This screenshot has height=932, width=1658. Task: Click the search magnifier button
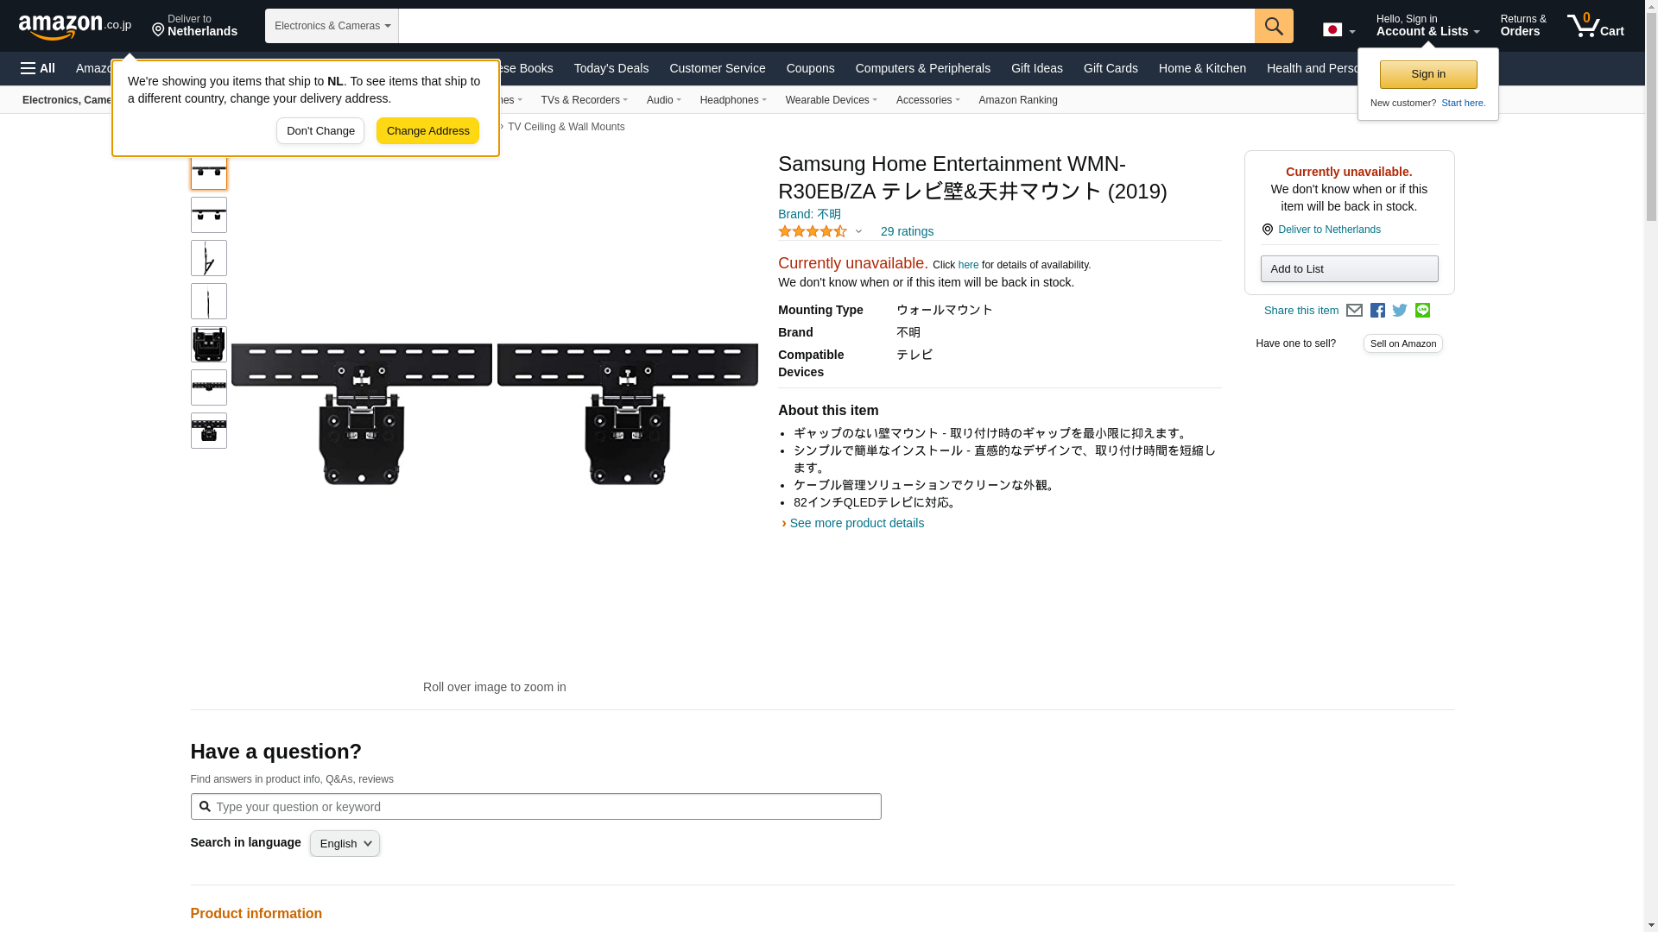click(x=1273, y=26)
